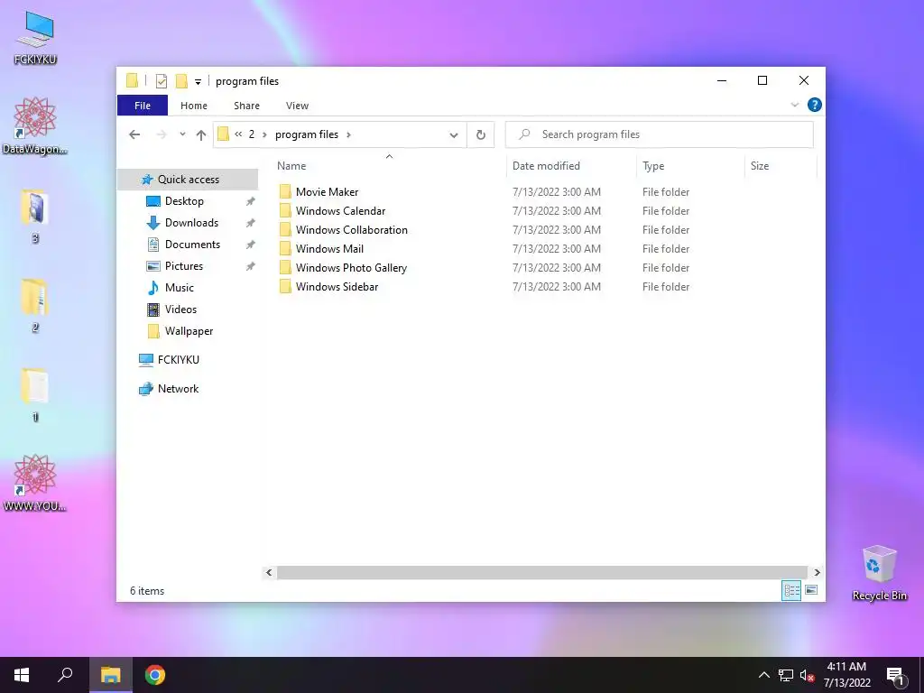This screenshot has width=924, height=693.
Task: Click the program files breadcrumb segment
Action: tap(307, 134)
